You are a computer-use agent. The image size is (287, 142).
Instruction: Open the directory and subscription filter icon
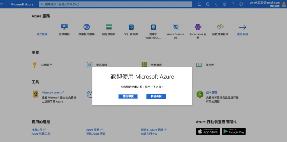click(208, 4)
